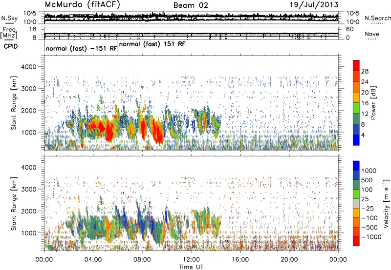Click the '3000' tick on velocity panel
391x270 pixels.
(x=28, y=189)
